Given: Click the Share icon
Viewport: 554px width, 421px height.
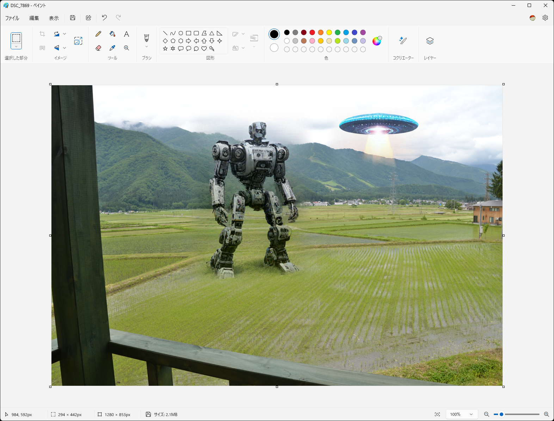Looking at the screenshot, I should (88, 18).
